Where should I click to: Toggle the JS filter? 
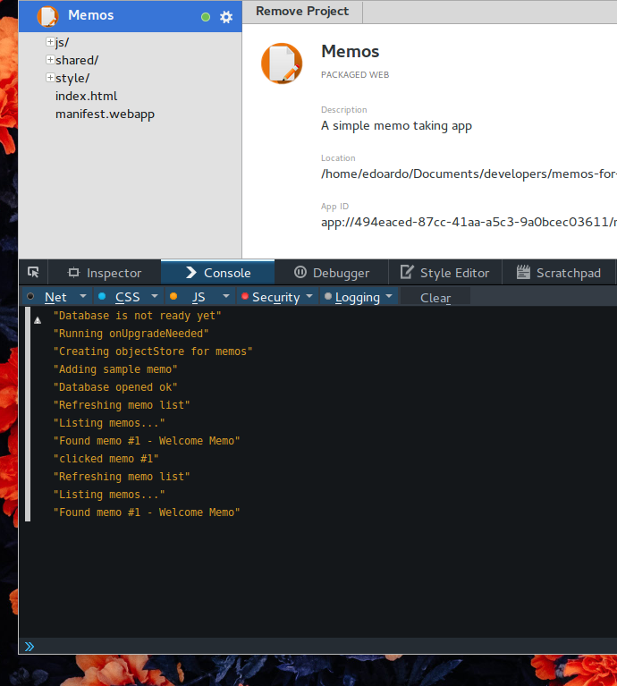pos(199,297)
